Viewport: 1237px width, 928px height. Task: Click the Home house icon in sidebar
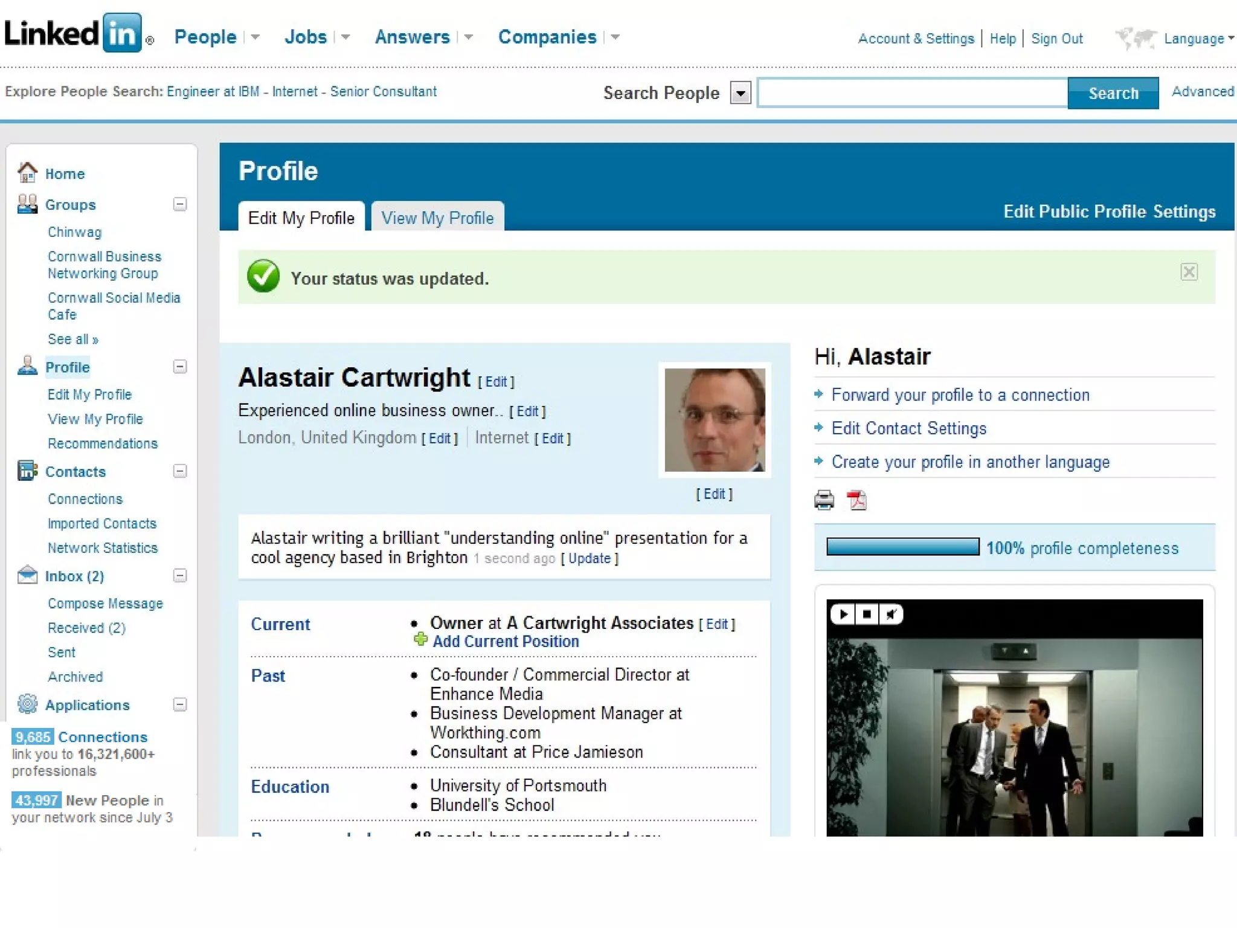[27, 173]
